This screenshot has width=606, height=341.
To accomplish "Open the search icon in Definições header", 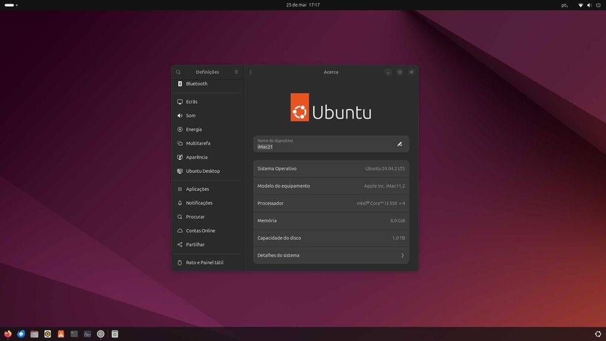I will [x=178, y=72].
